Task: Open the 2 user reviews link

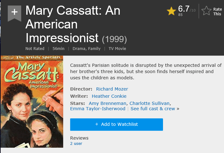Action: pos(76,144)
